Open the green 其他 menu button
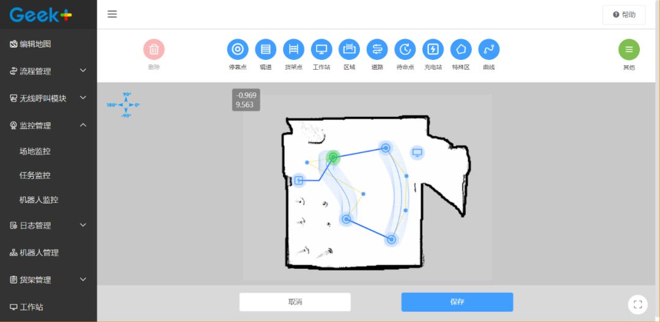Viewport: 660px width, 322px height. 629,49
